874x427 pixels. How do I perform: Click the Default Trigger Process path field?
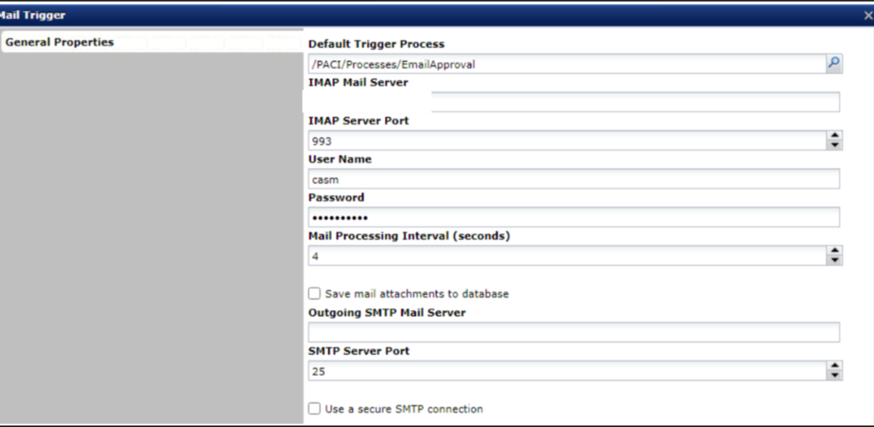pos(567,64)
